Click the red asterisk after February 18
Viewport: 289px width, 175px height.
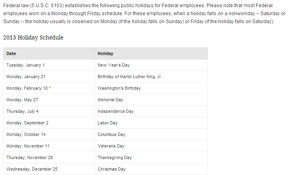point(50,88)
